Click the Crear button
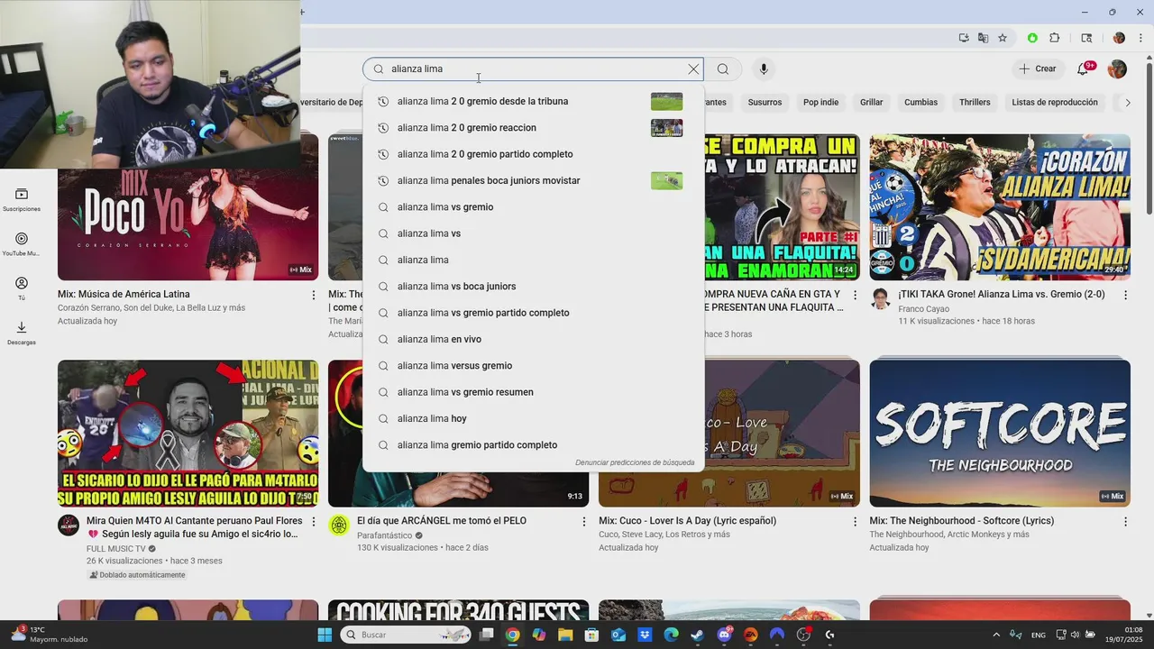Image resolution: width=1154 pixels, height=649 pixels. click(x=1037, y=69)
